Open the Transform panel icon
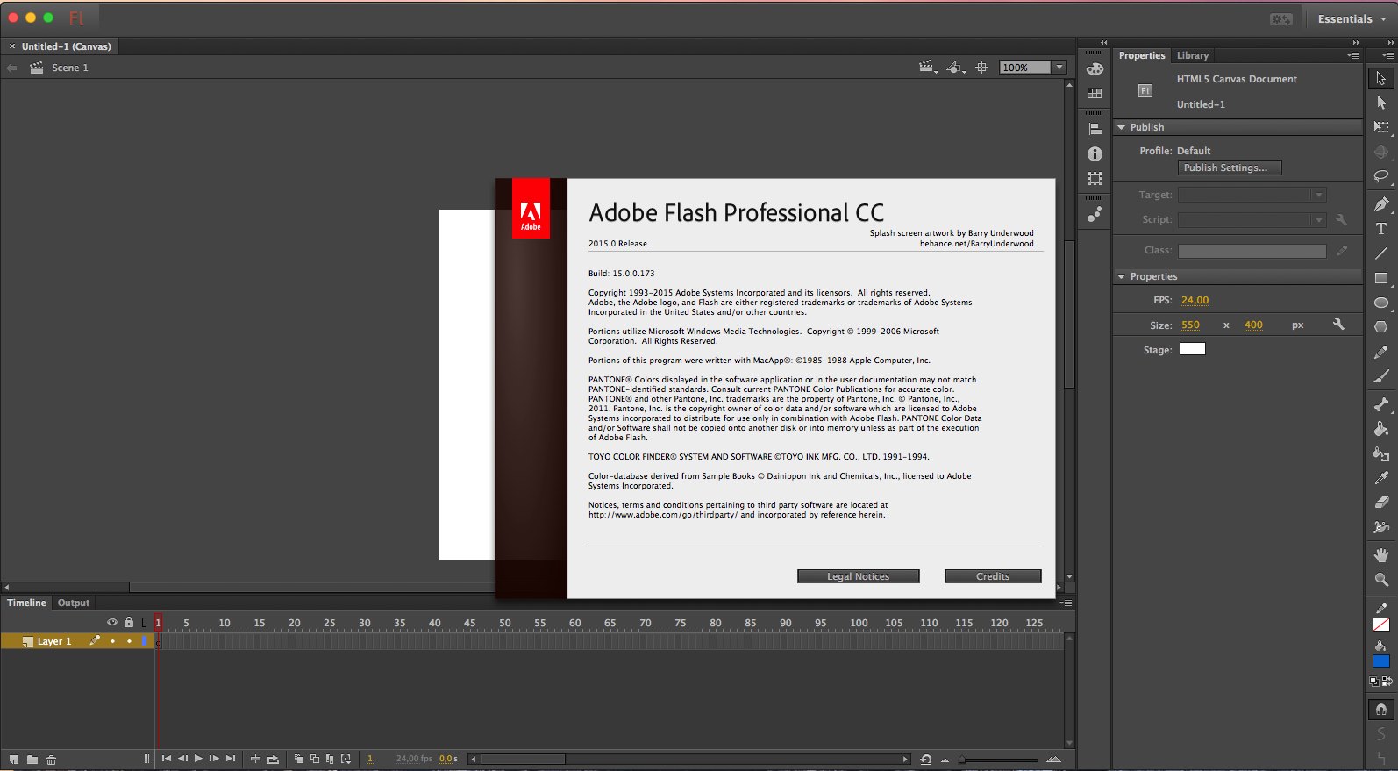This screenshot has height=771, width=1398. [x=1095, y=178]
